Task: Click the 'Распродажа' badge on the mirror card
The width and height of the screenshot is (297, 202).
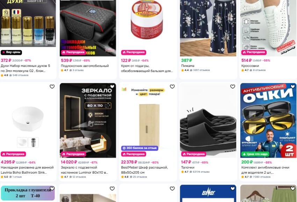Action: pyautogui.click(x=73, y=154)
